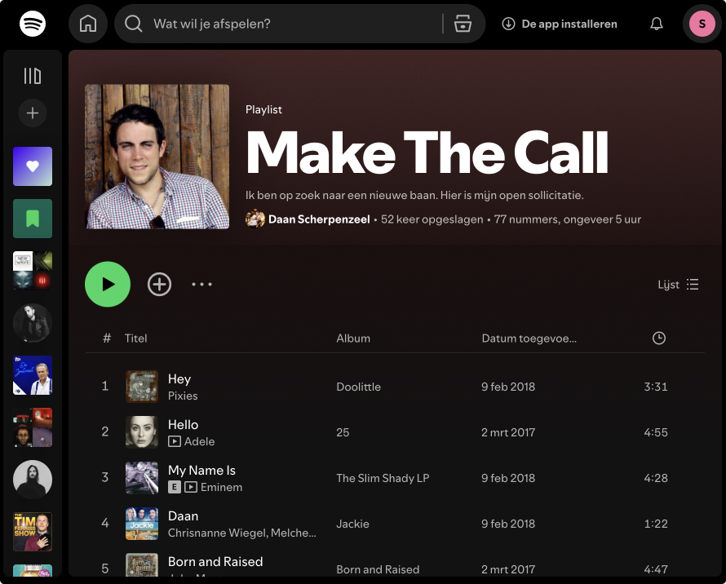
Task: Open Bladeren via the browse icon in searchbar
Action: [463, 24]
